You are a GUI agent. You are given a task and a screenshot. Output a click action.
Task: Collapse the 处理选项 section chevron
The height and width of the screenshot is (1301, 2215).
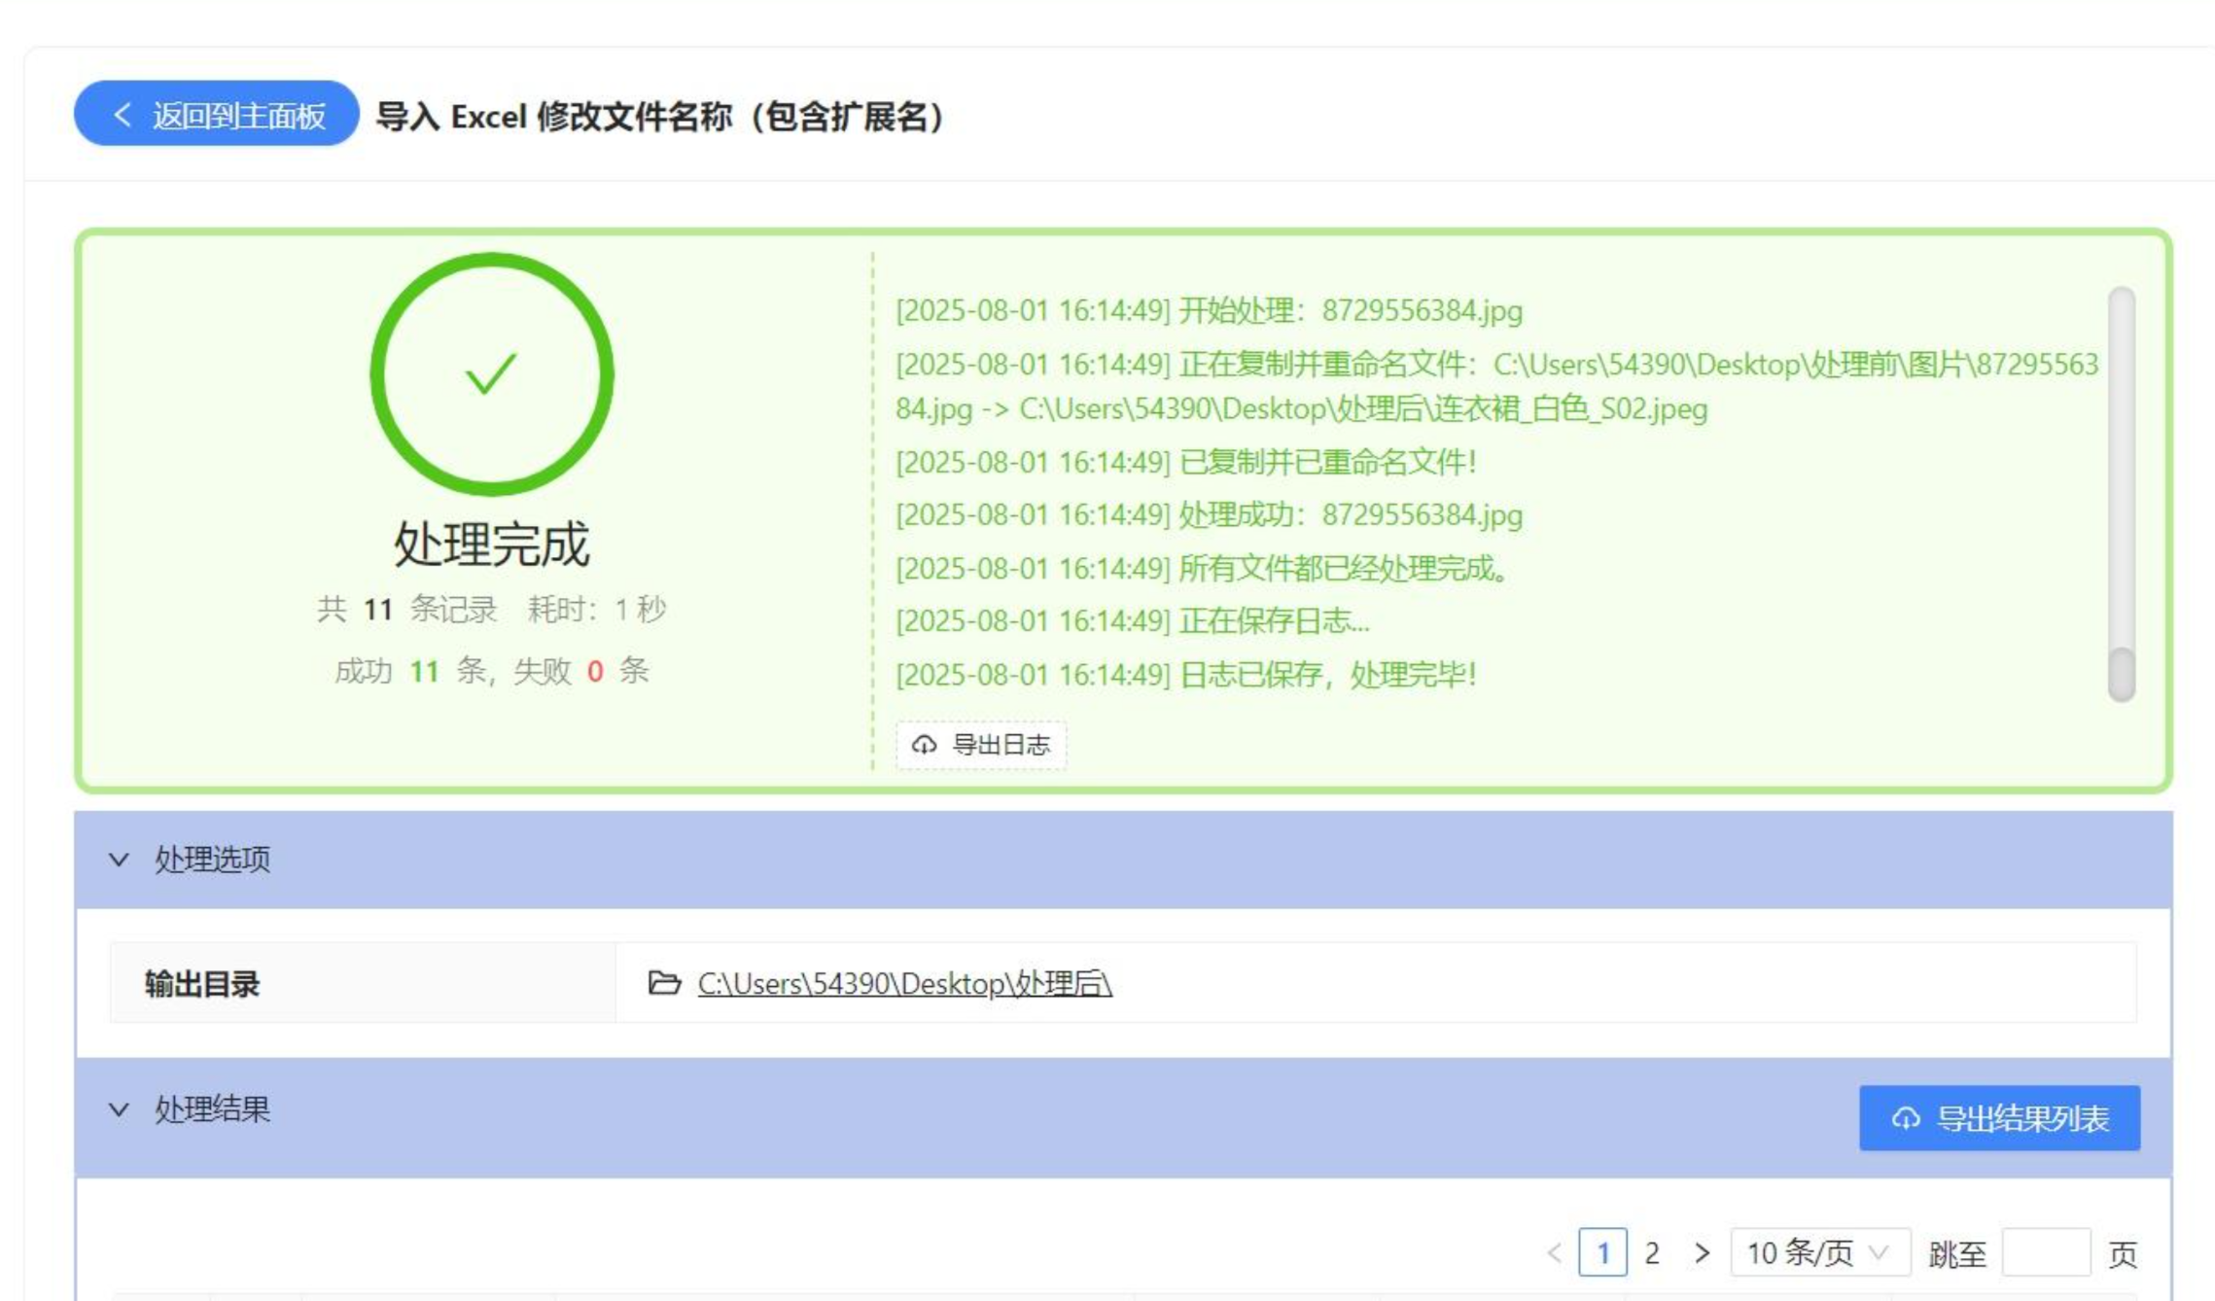119,860
